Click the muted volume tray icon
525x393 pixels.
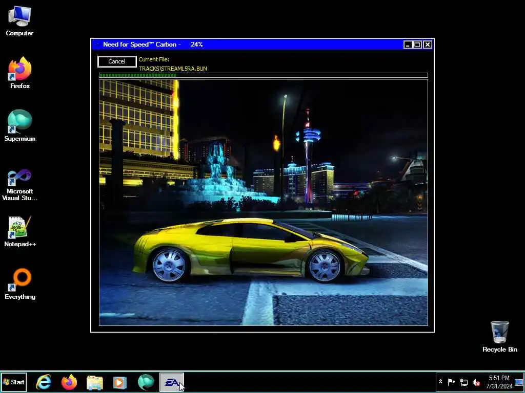[476, 382]
